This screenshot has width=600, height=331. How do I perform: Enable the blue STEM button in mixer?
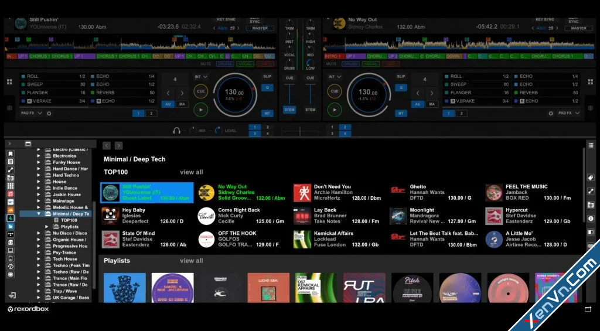[x=289, y=110]
